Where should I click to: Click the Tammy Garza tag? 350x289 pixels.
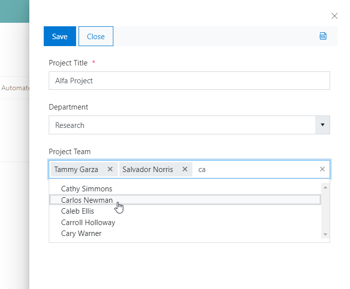[x=76, y=169]
